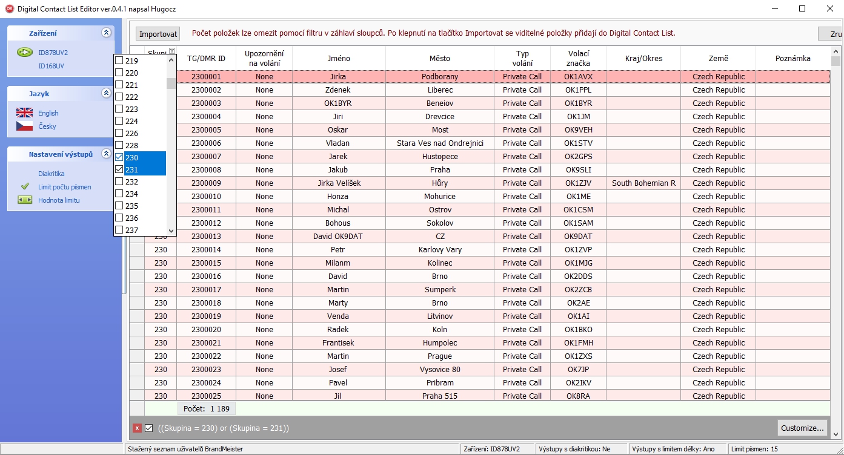The image size is (844, 455).
Task: Click the TG/DMR ID cell 2300001
Action: pyautogui.click(x=206, y=77)
